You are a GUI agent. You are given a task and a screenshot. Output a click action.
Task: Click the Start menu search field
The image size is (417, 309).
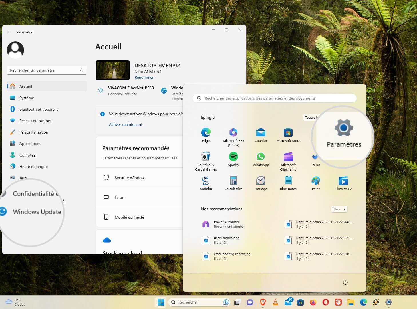coord(275,98)
